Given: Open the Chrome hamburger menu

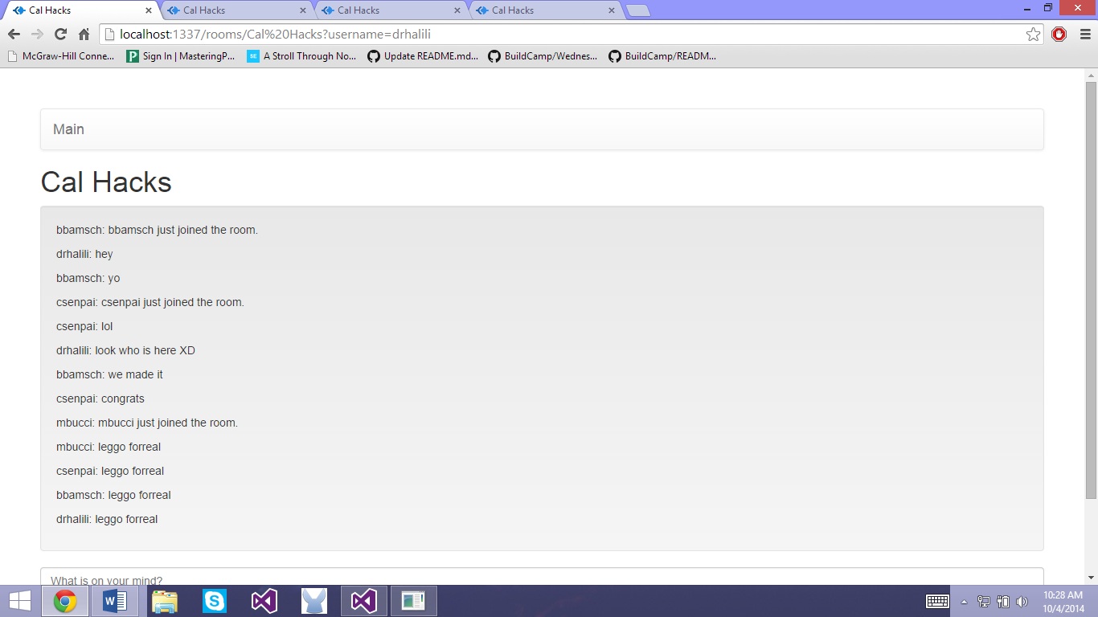Looking at the screenshot, I should coord(1085,34).
